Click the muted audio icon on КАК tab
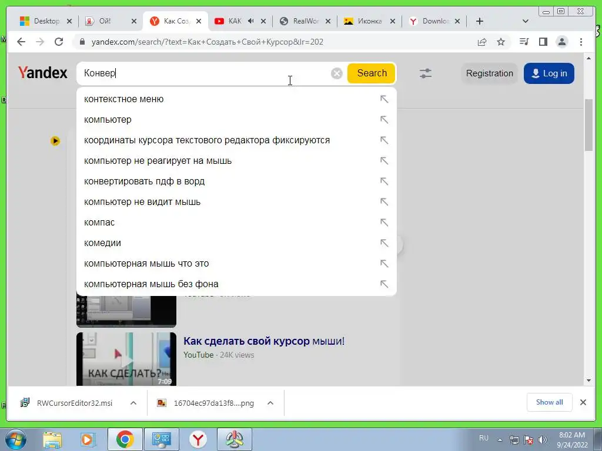This screenshot has height=451, width=602. click(250, 21)
